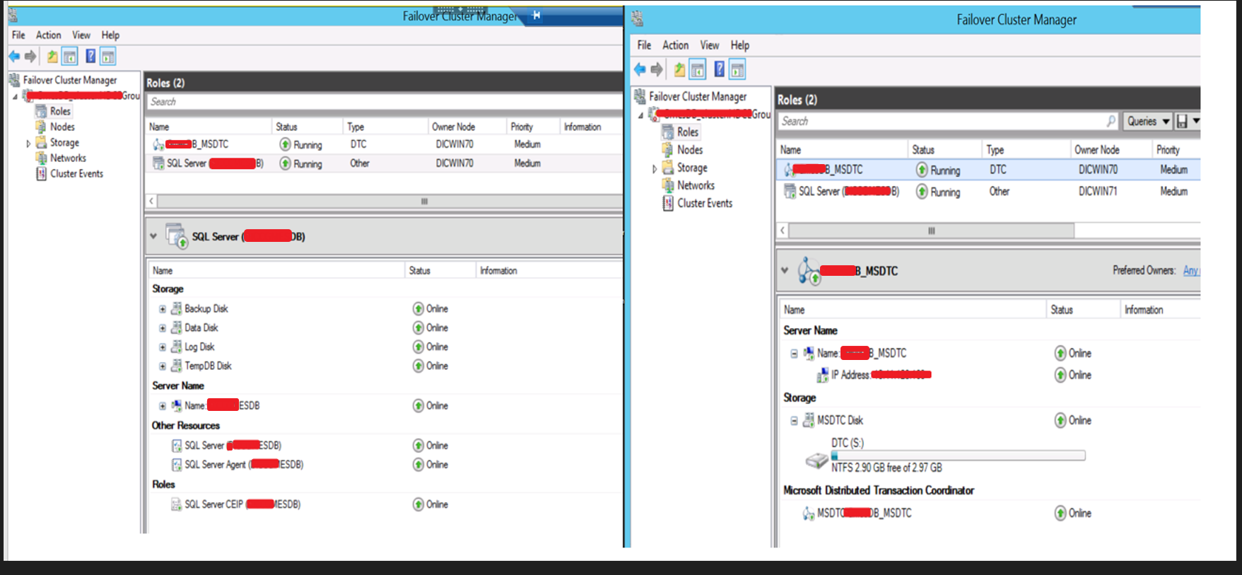
Task: Select Roles node in right window tree
Action: 687,132
